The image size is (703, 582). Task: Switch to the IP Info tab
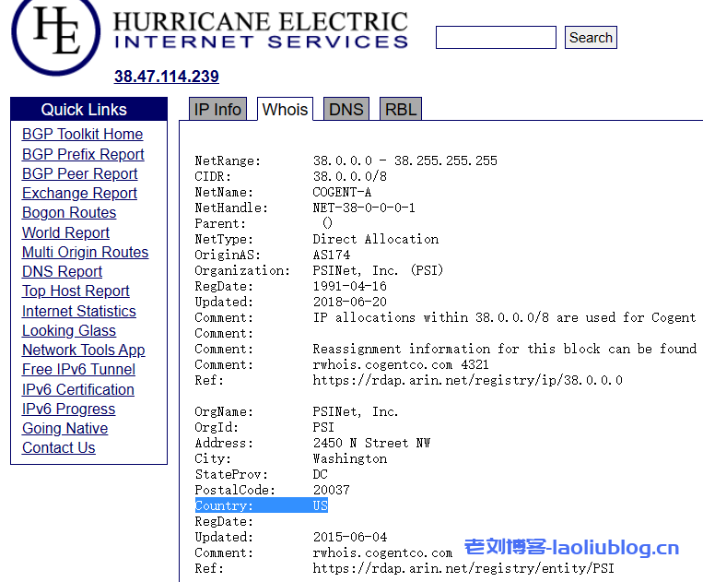(x=217, y=110)
